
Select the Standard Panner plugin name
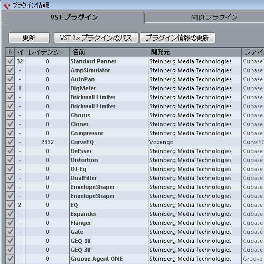click(x=93, y=61)
